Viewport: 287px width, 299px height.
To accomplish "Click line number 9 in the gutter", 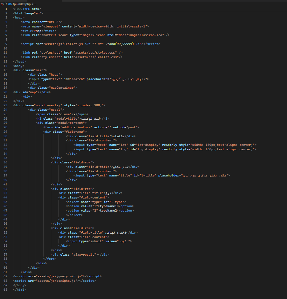I will tap(6, 44).
